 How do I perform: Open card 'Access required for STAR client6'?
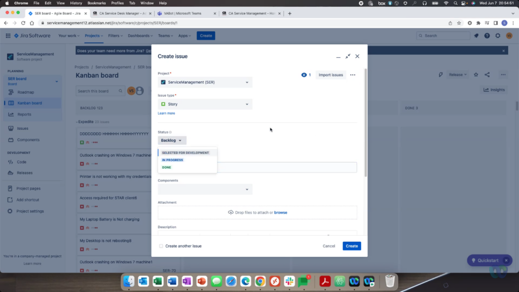coord(108,198)
